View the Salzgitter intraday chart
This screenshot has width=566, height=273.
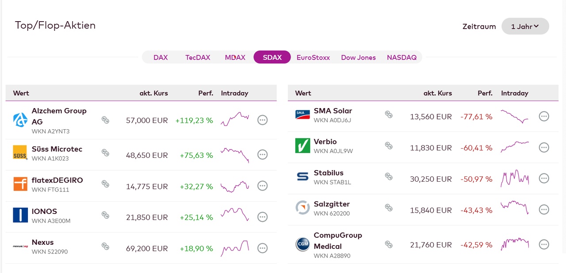pos(515,207)
